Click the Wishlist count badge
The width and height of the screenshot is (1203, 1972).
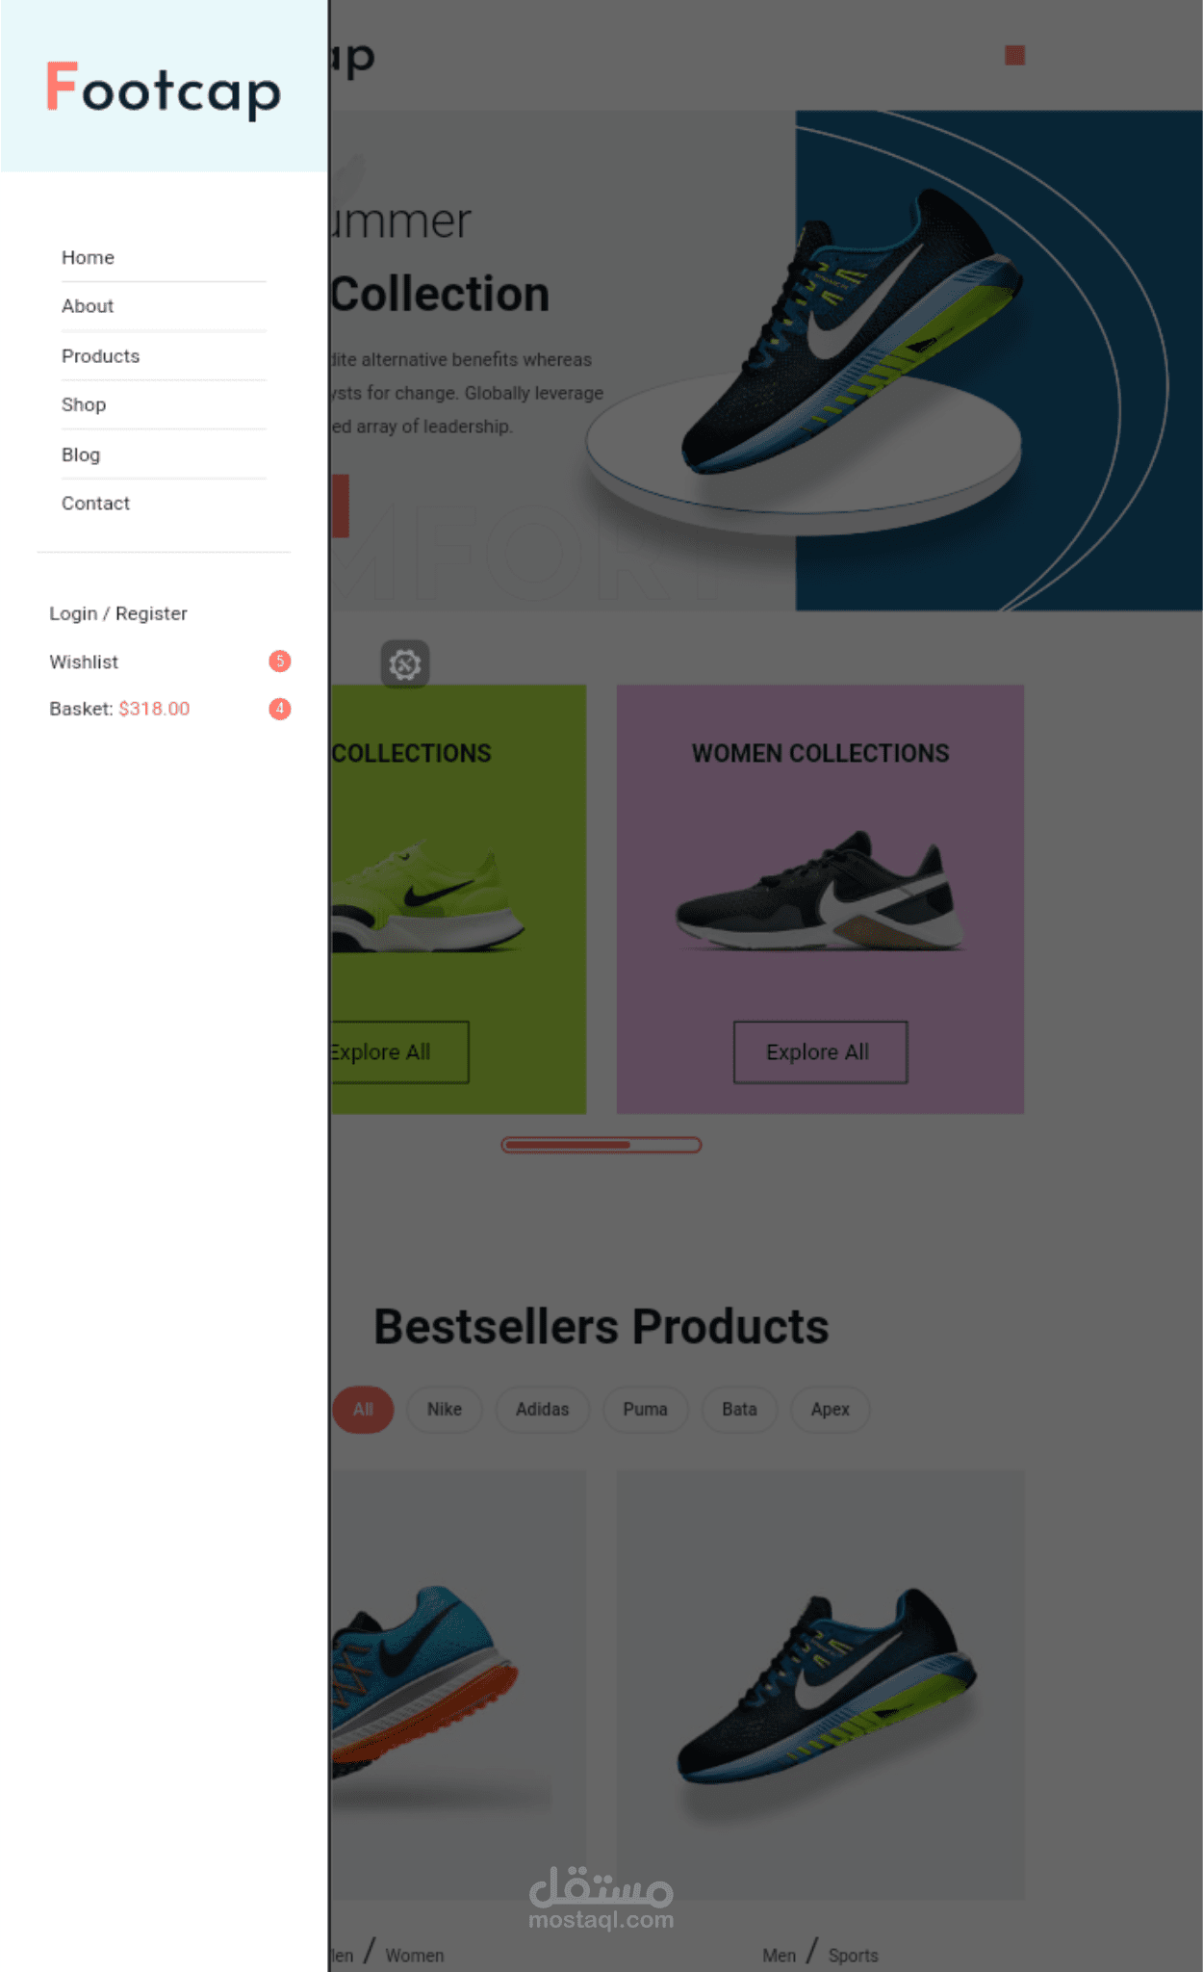[x=279, y=662]
